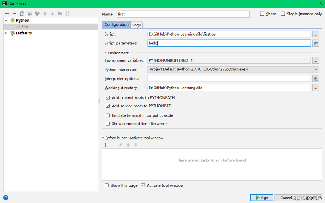The height and width of the screenshot is (203, 325).
Task: Switch to the Configuration tab
Action: (116, 24)
